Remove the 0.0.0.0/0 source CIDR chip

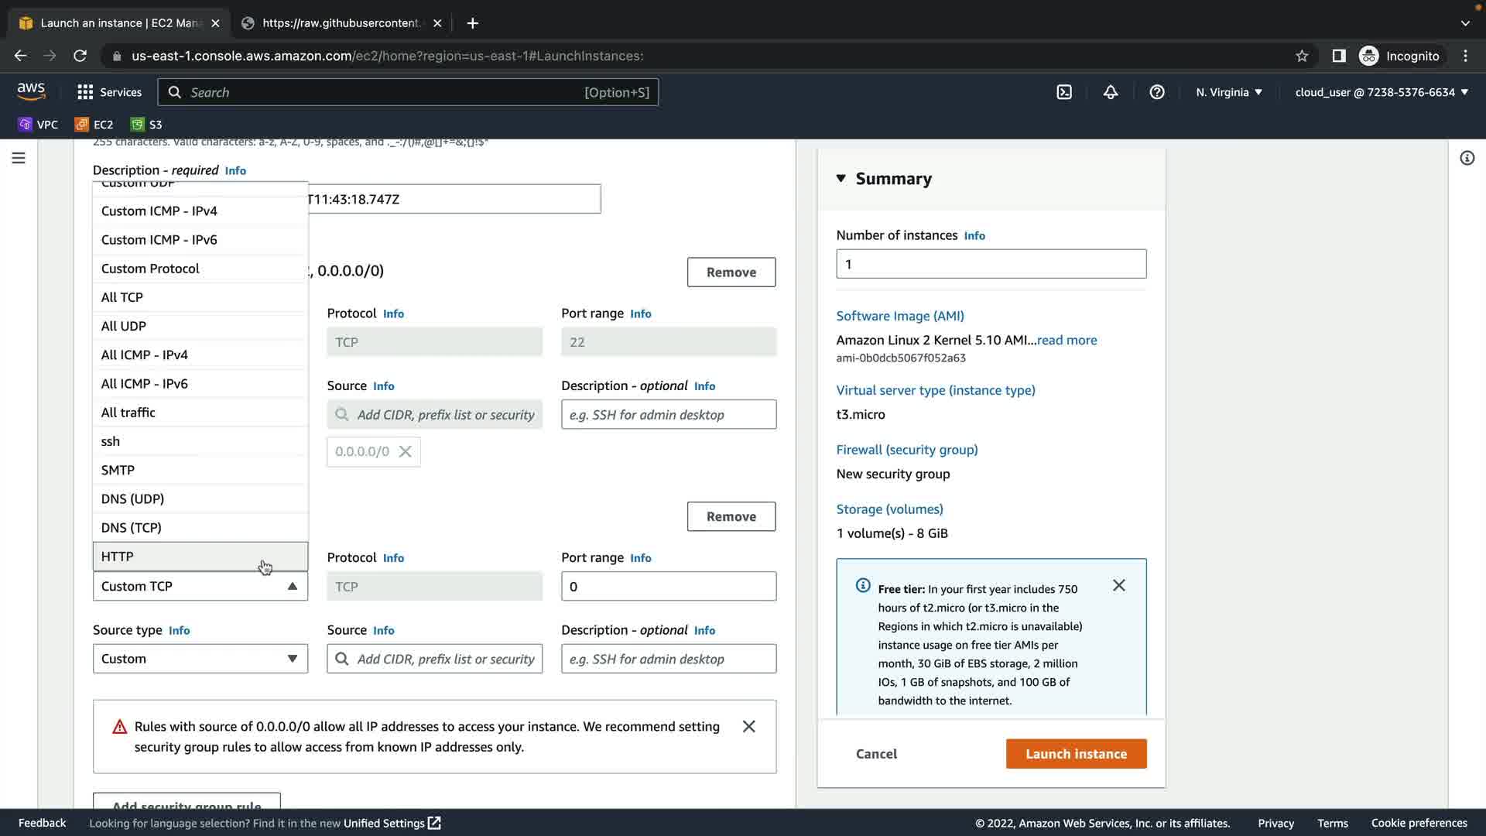[405, 452]
